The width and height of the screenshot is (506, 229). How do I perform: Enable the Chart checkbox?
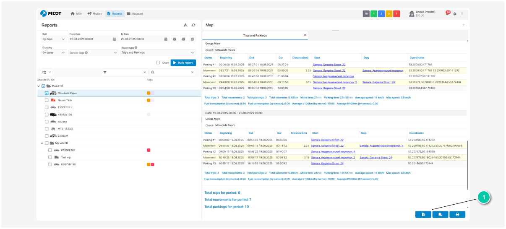pyautogui.click(x=158, y=63)
